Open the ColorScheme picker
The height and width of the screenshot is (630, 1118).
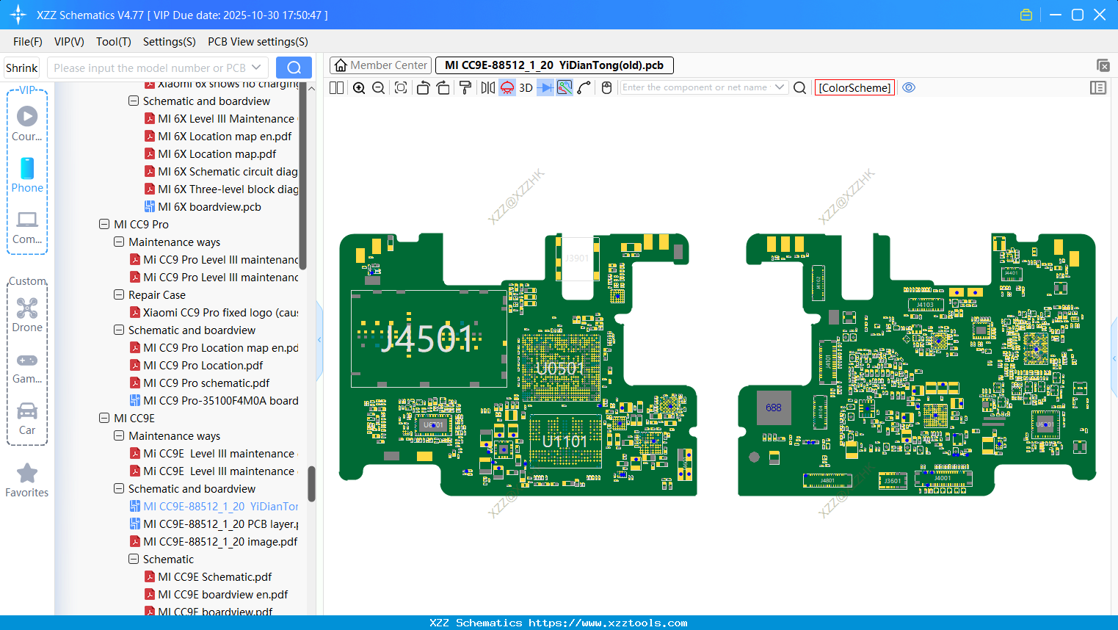[x=854, y=87]
